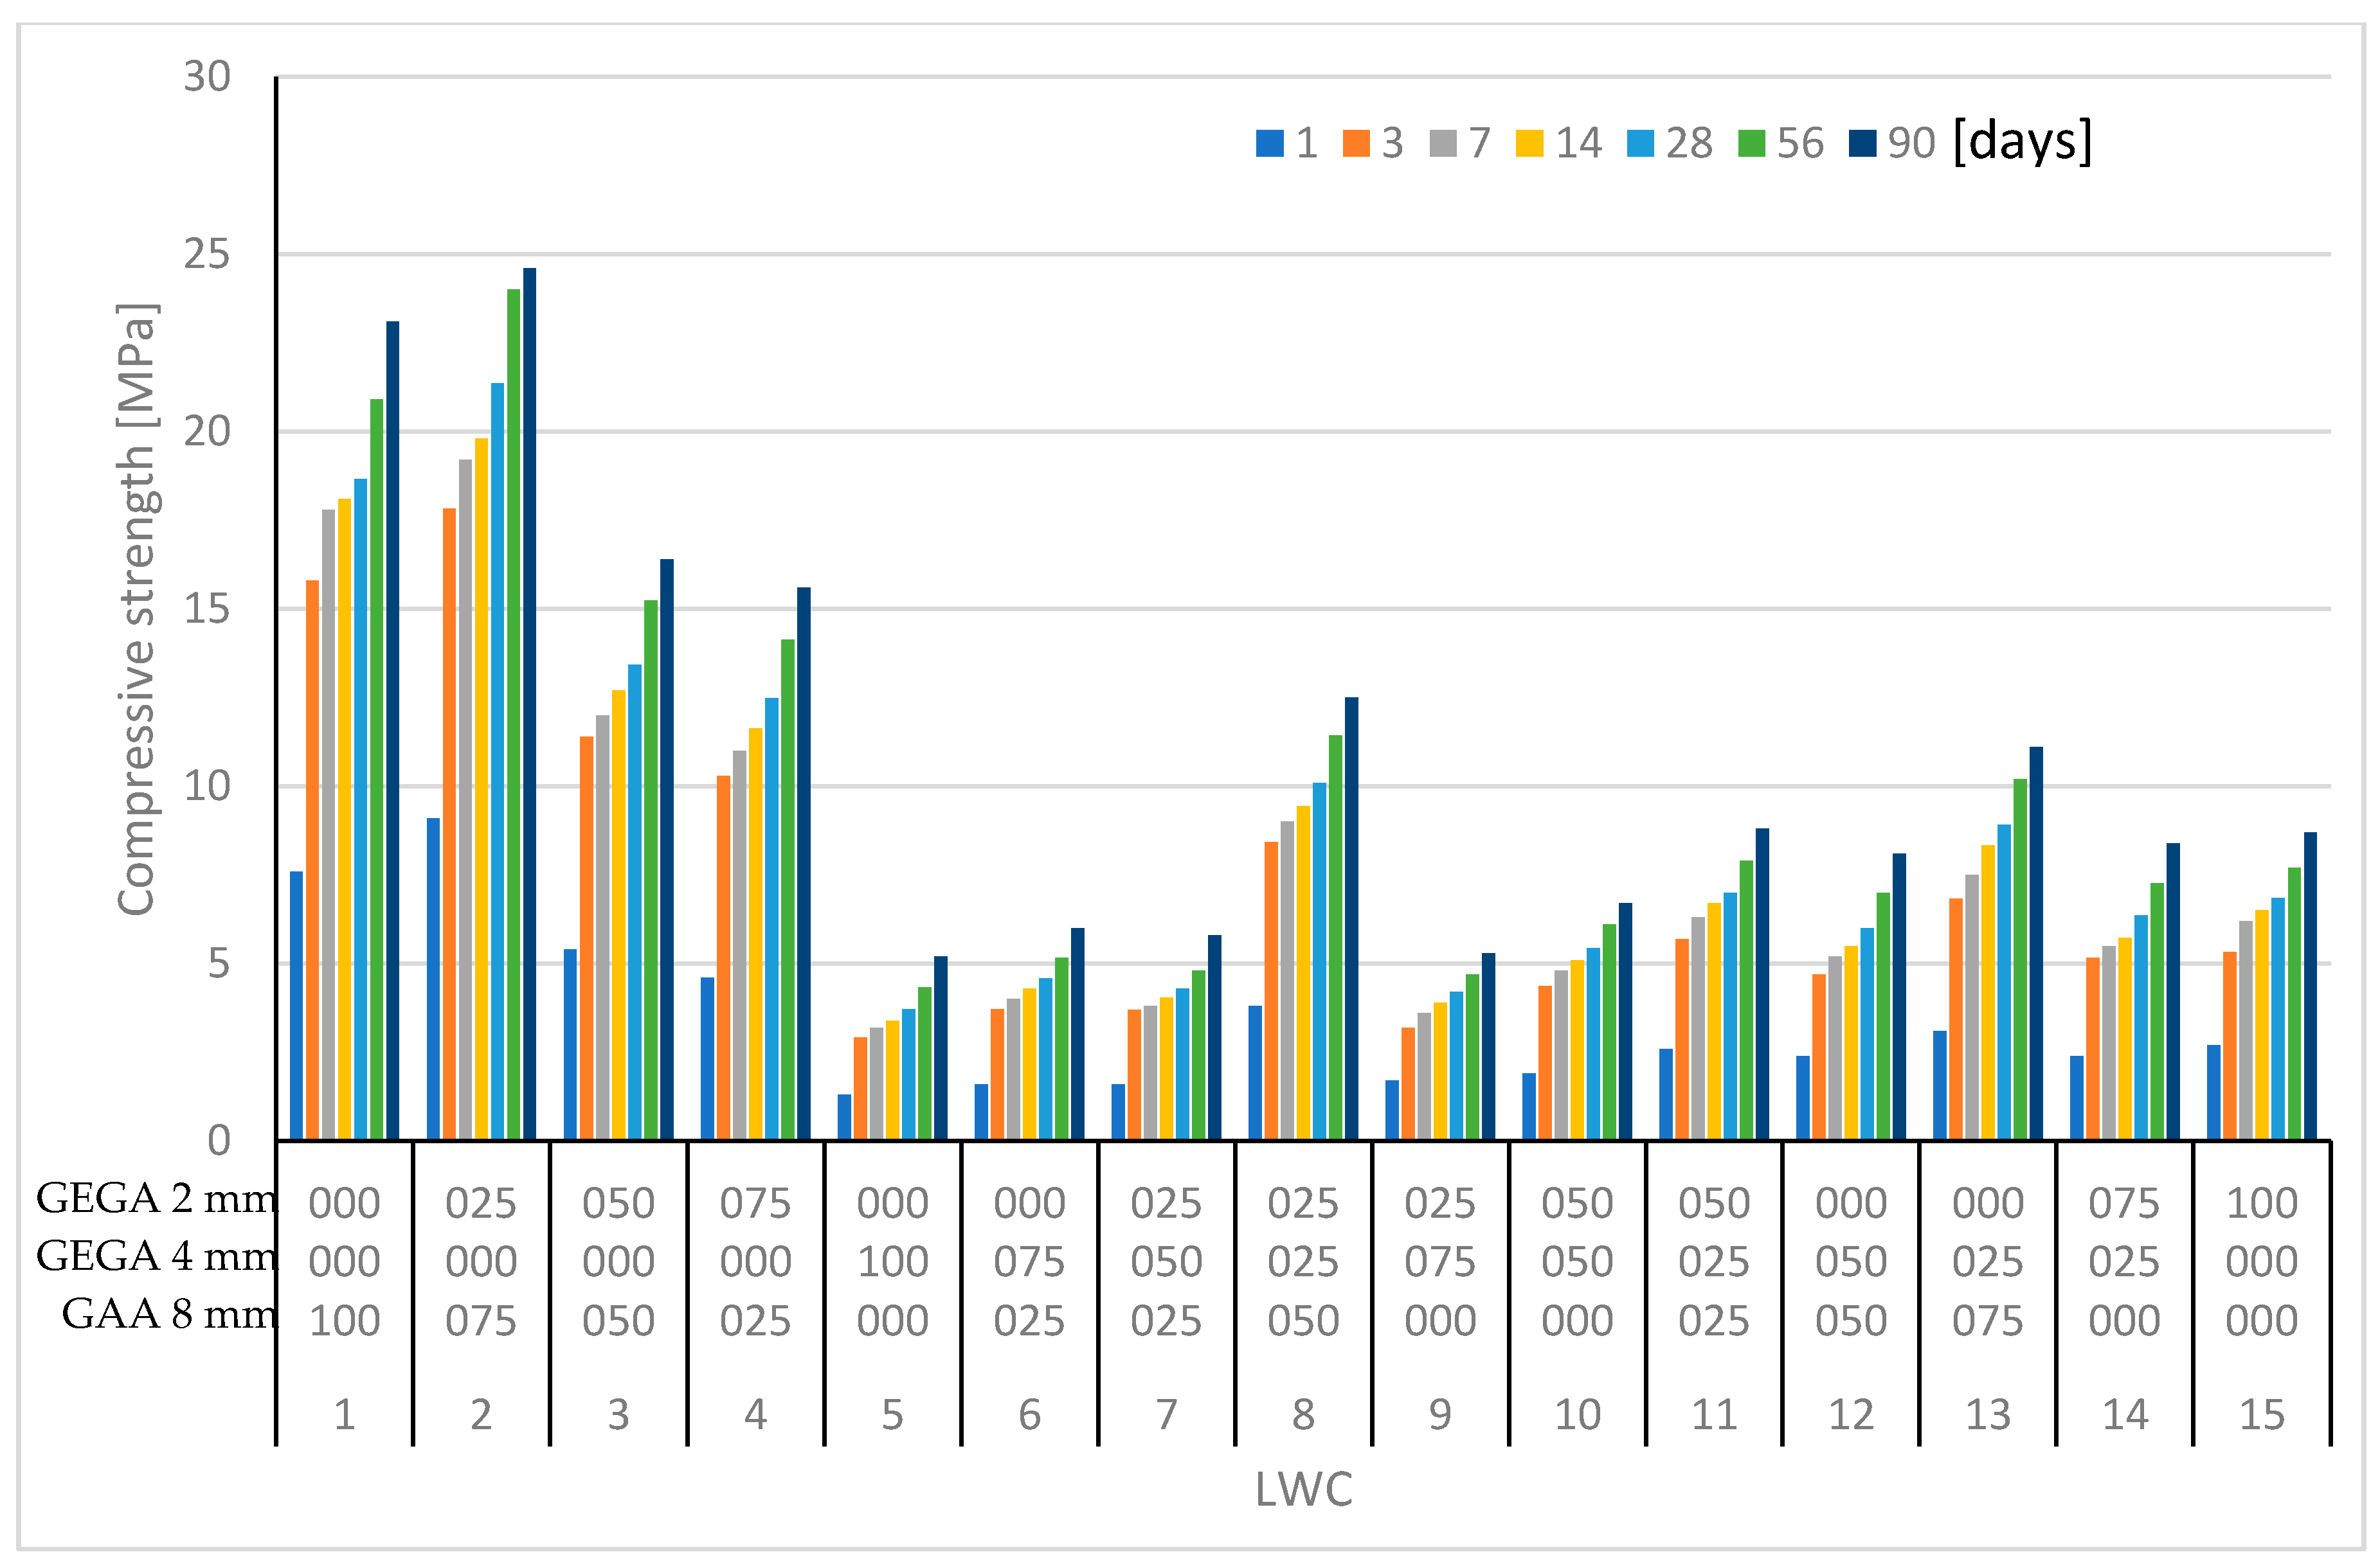Click the [days] legend unit label
This screenshot has height=1568, width=2380.
tap(2022, 141)
